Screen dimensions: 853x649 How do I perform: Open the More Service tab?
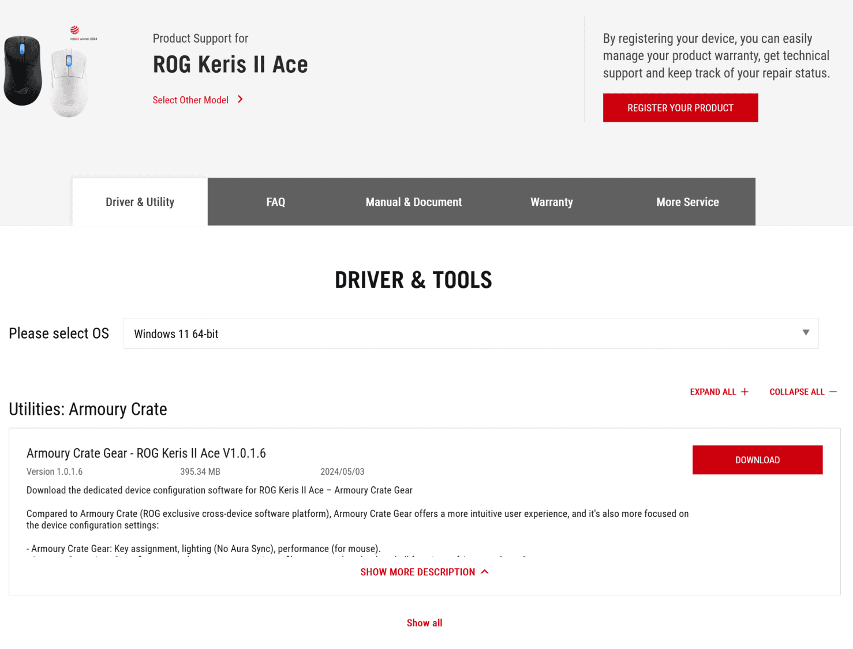[x=687, y=202]
